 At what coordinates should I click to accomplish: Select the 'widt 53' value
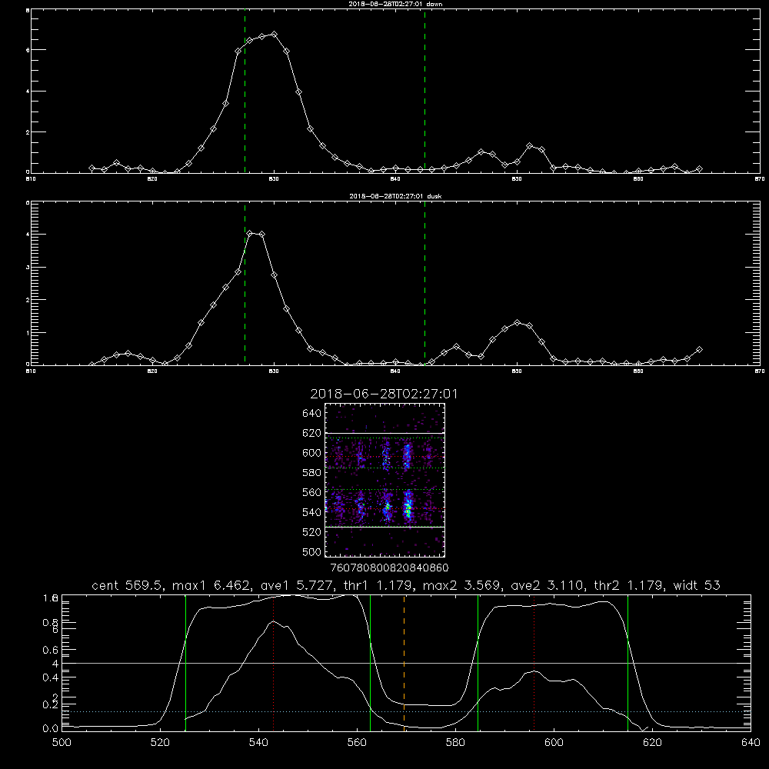[x=697, y=585]
